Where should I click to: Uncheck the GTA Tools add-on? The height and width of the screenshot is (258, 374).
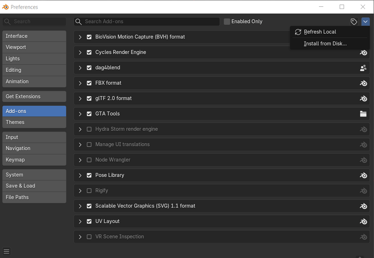pyautogui.click(x=89, y=114)
